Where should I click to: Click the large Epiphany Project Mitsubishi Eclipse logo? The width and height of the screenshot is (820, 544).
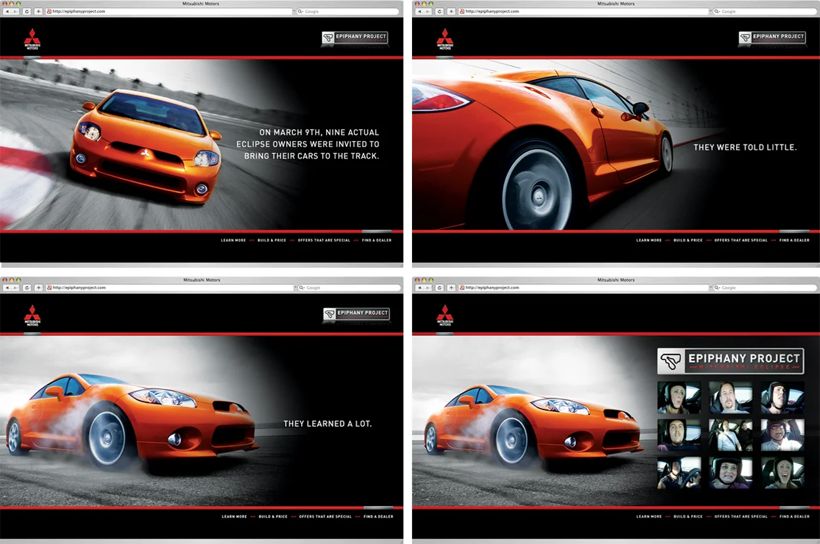point(731,362)
